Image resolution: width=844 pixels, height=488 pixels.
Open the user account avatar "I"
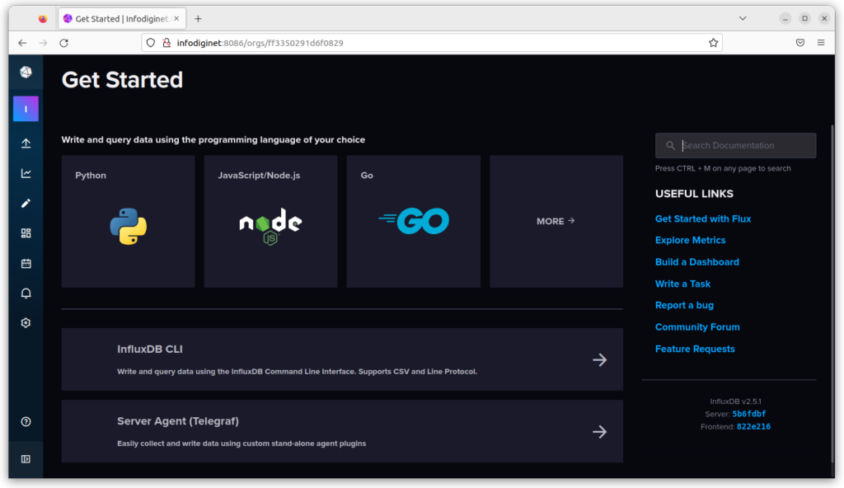click(26, 109)
